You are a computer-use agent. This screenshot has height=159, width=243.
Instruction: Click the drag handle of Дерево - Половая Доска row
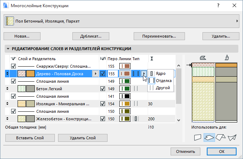pyautogui.click(x=7, y=73)
